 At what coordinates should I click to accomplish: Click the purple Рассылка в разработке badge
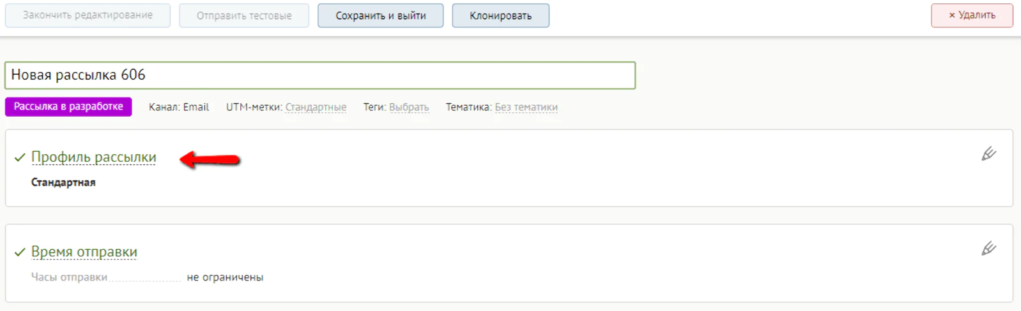tap(68, 106)
